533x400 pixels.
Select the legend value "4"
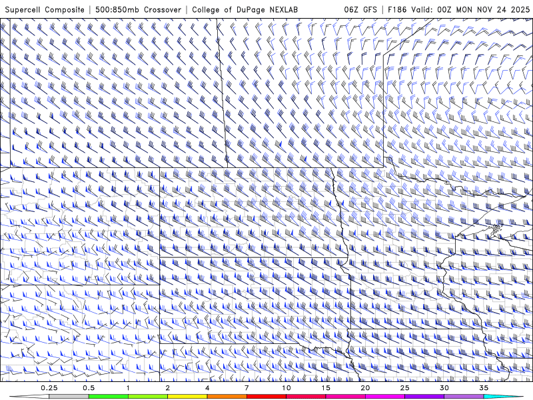point(207,388)
